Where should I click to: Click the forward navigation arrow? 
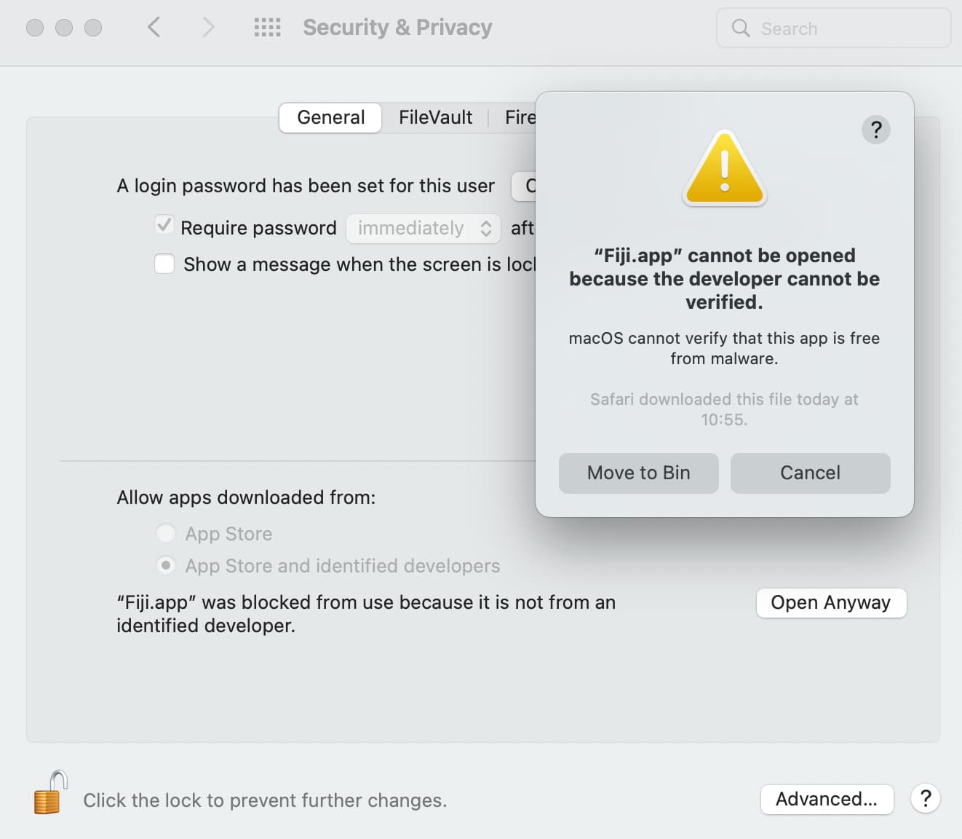click(x=207, y=27)
